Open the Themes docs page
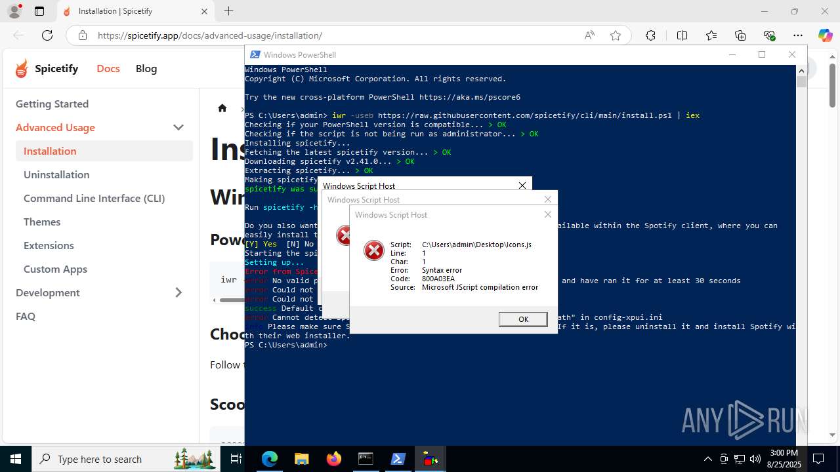Viewport: 840px width, 472px height. pyautogui.click(x=42, y=222)
